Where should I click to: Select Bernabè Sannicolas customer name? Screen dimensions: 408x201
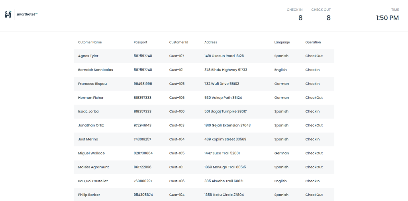coord(96,70)
